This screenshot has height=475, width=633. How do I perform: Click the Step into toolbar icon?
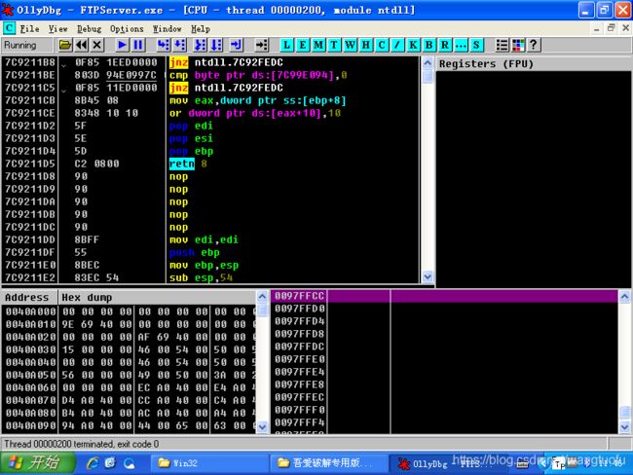click(x=163, y=45)
